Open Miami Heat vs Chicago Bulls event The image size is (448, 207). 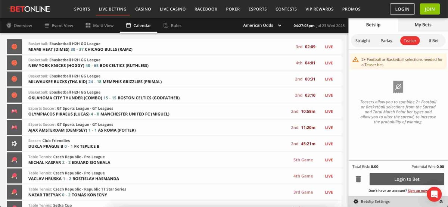click(x=174, y=47)
